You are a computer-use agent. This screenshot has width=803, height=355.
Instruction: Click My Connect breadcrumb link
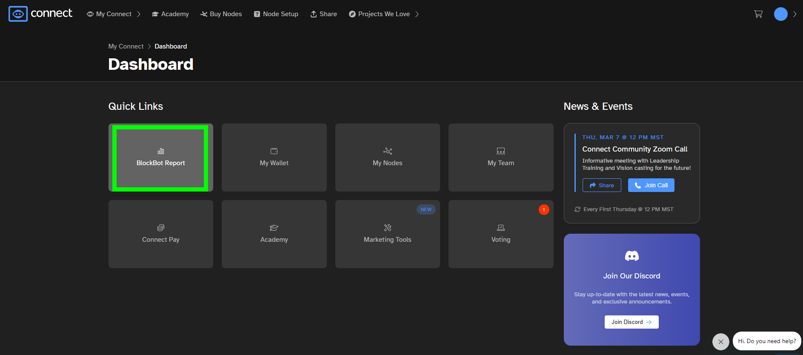(126, 46)
